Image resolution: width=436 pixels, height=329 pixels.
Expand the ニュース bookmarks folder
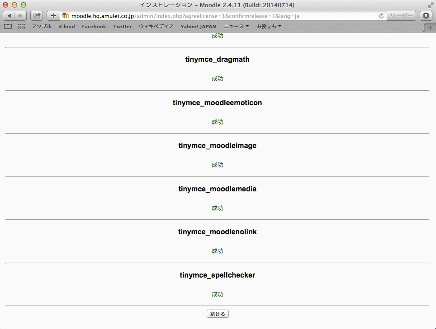[x=237, y=27]
